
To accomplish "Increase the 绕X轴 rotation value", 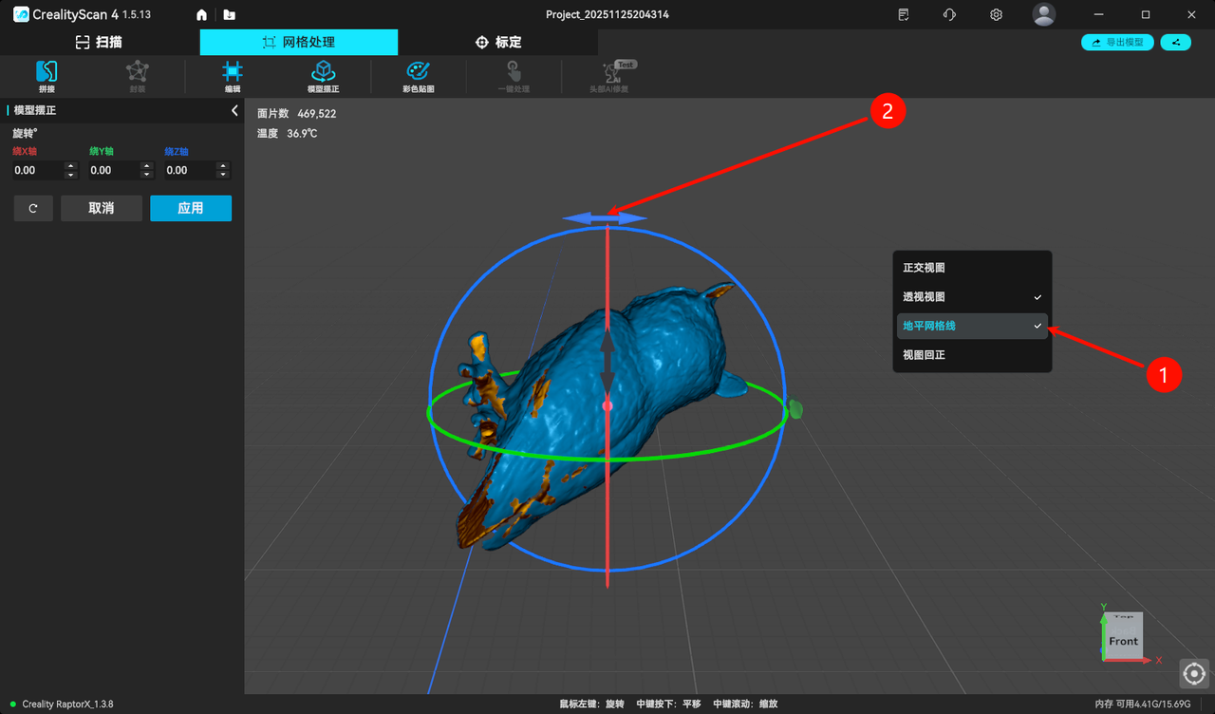I will point(70,166).
